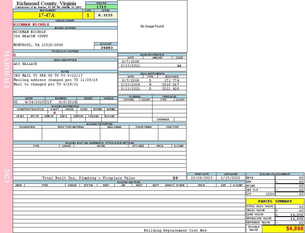Select the 5/23/2018 legal instrument row
Screen dimensions: 305x233
click(152, 84)
